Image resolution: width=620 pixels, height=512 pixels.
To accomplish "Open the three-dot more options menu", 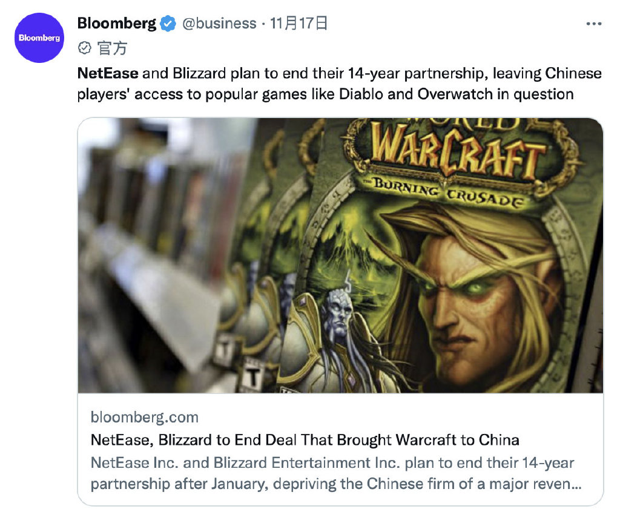I will (x=594, y=24).
